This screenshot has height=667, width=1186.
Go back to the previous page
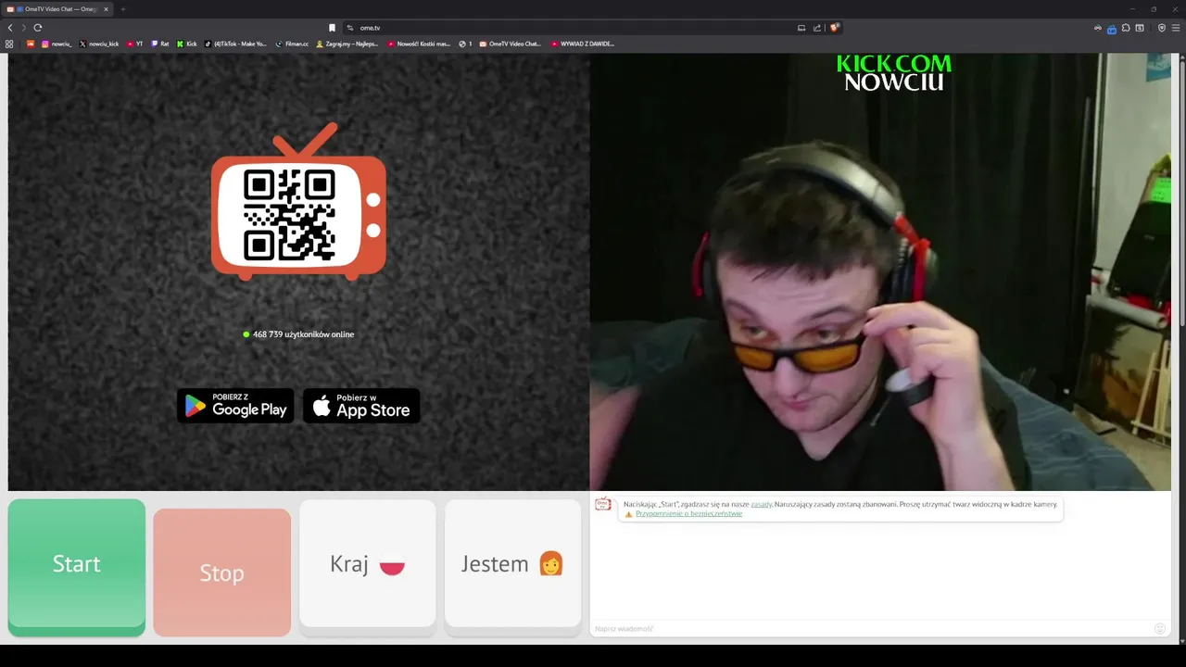[10, 28]
